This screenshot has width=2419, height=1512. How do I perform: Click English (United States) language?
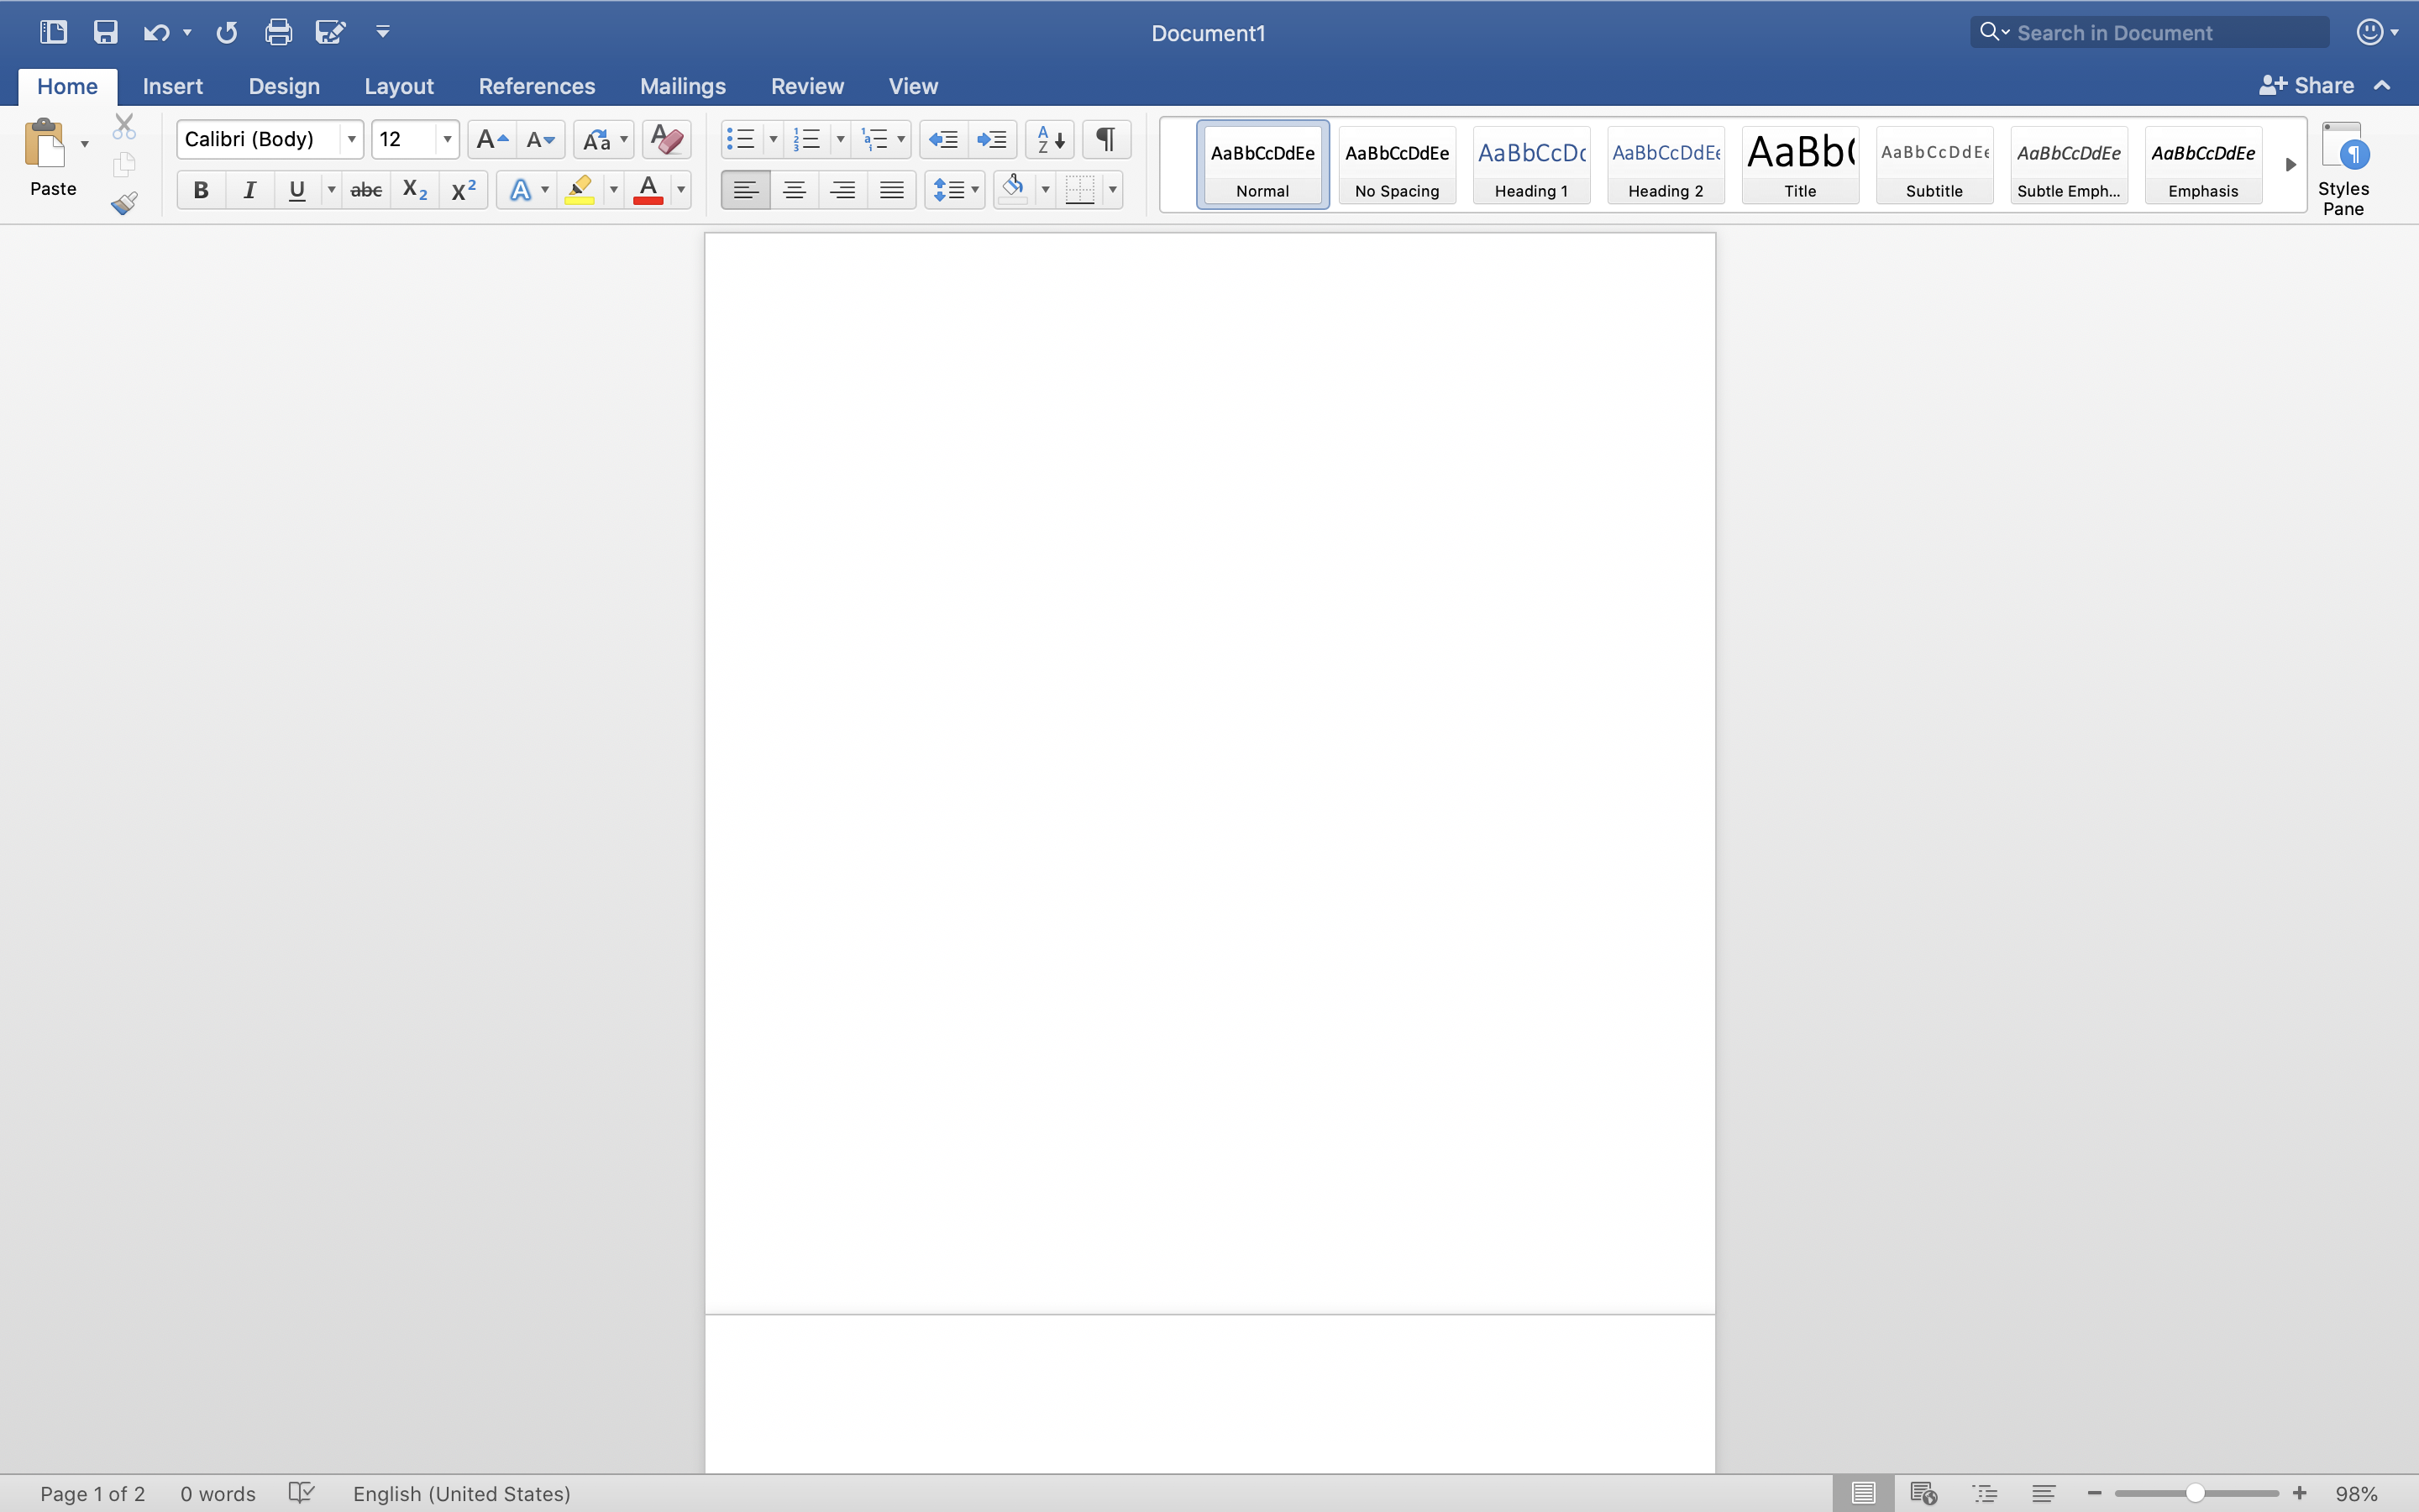[462, 1493]
